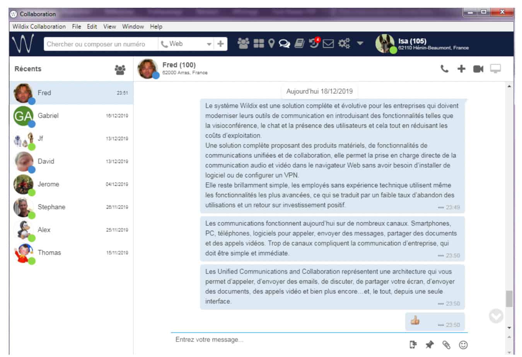Minimize the Collaboration window
The height and width of the screenshot is (357, 522).
(x=470, y=12)
